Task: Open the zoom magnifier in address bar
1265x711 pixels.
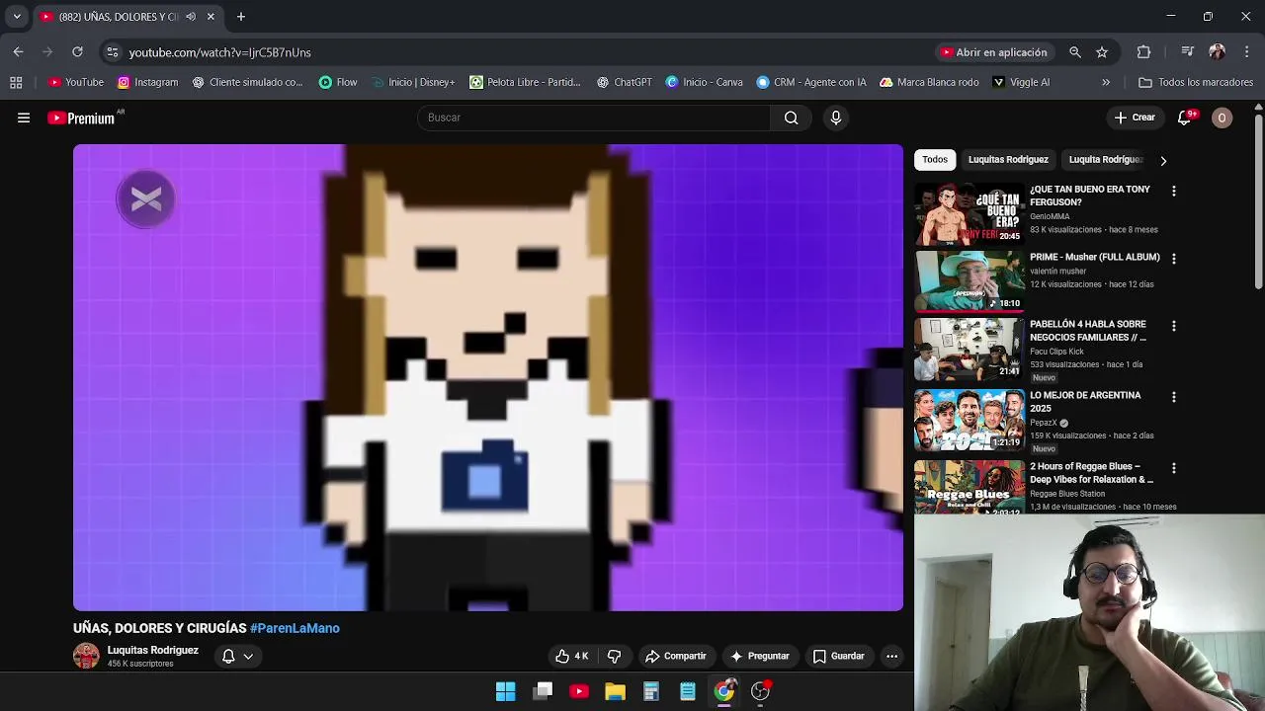Action: [1074, 52]
